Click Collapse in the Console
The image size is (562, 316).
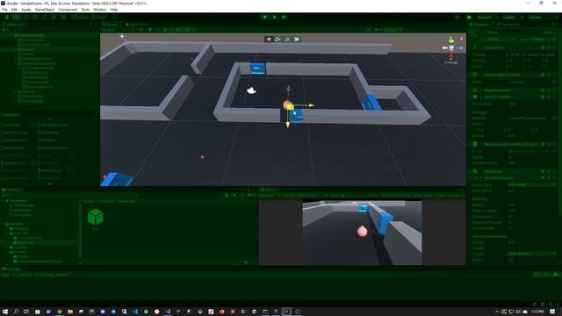click(x=25, y=275)
